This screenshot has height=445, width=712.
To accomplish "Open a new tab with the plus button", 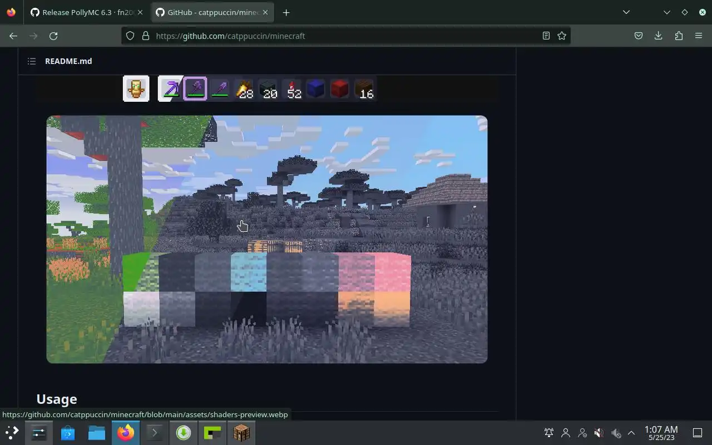I will pos(286,12).
